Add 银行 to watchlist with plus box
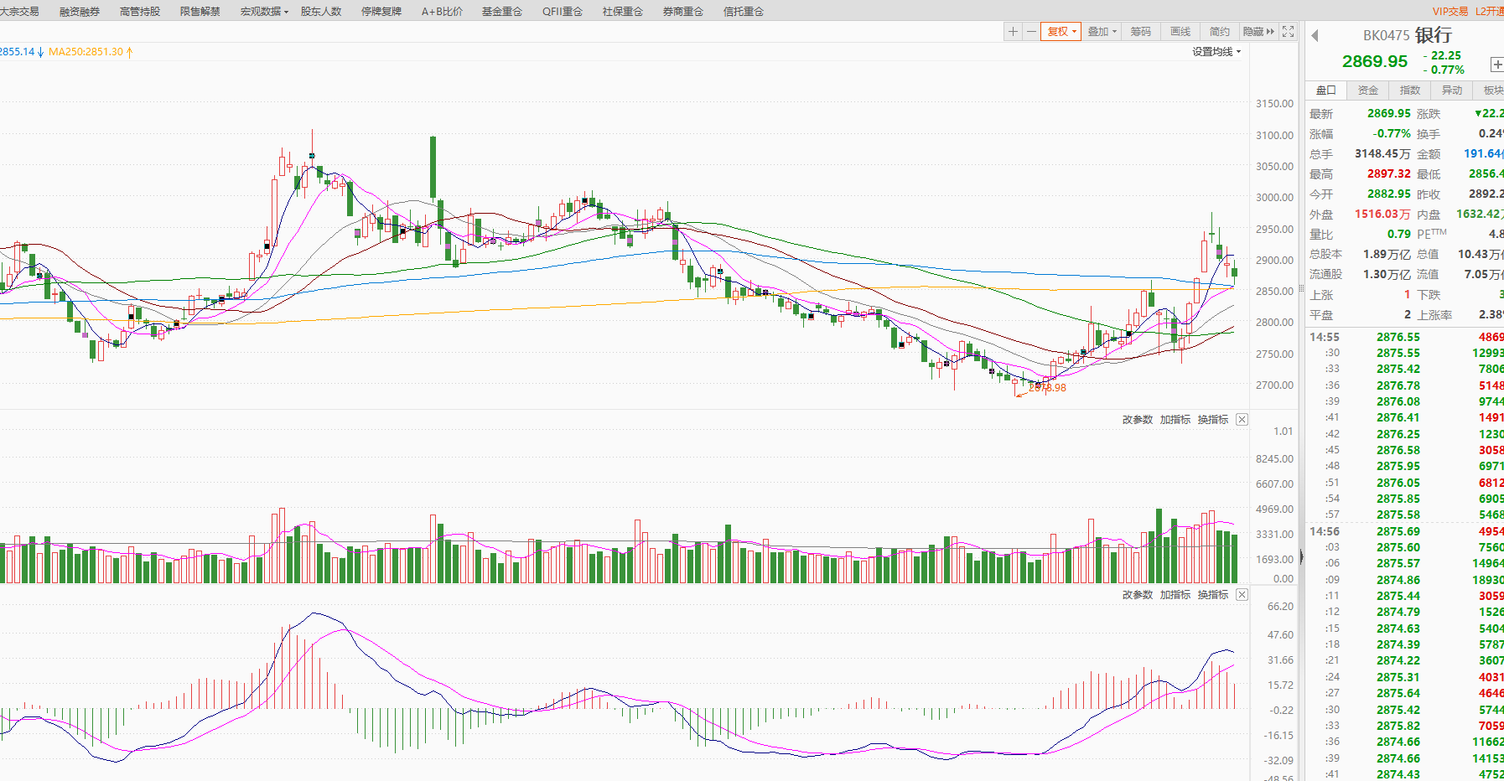Viewport: 1504px width, 781px height. point(1496,65)
